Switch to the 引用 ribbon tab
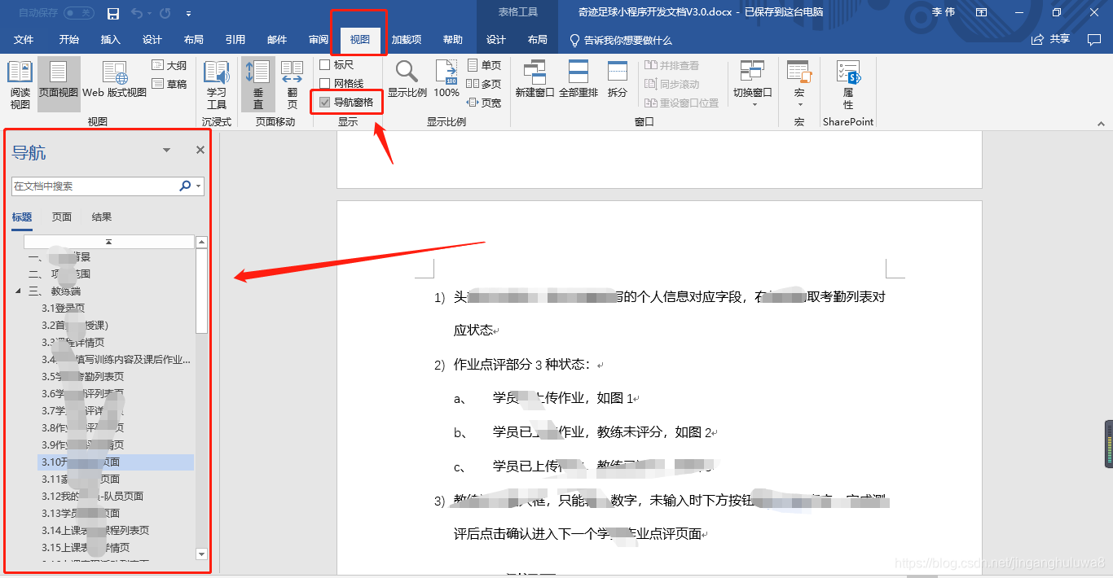 (x=235, y=40)
